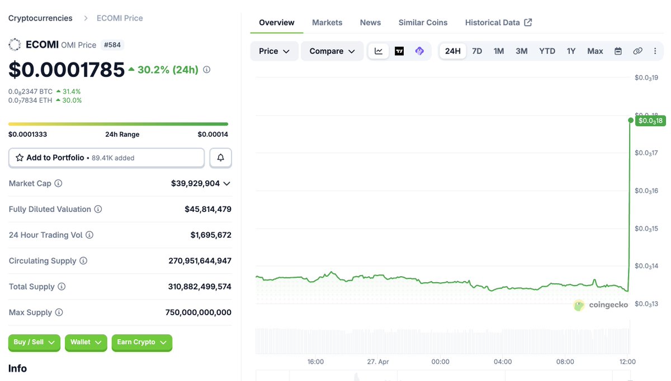
Task: Click the 310,882,499,574 total supply value
Action: click(200, 286)
